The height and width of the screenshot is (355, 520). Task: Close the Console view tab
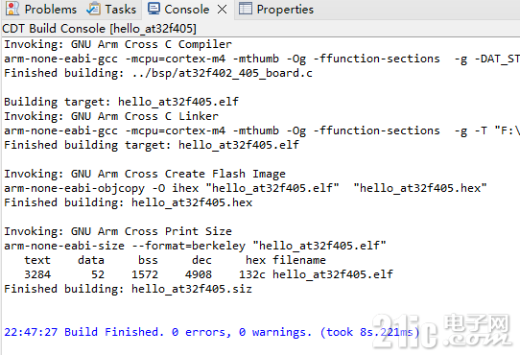[x=223, y=10]
